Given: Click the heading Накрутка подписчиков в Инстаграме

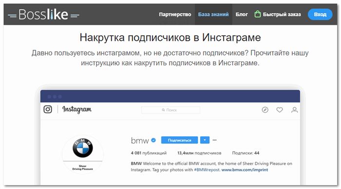Looking at the screenshot, I should click(x=170, y=38).
